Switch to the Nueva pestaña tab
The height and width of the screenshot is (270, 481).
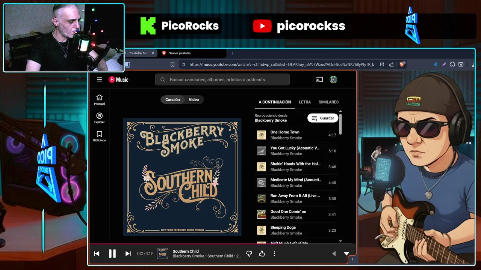point(192,53)
